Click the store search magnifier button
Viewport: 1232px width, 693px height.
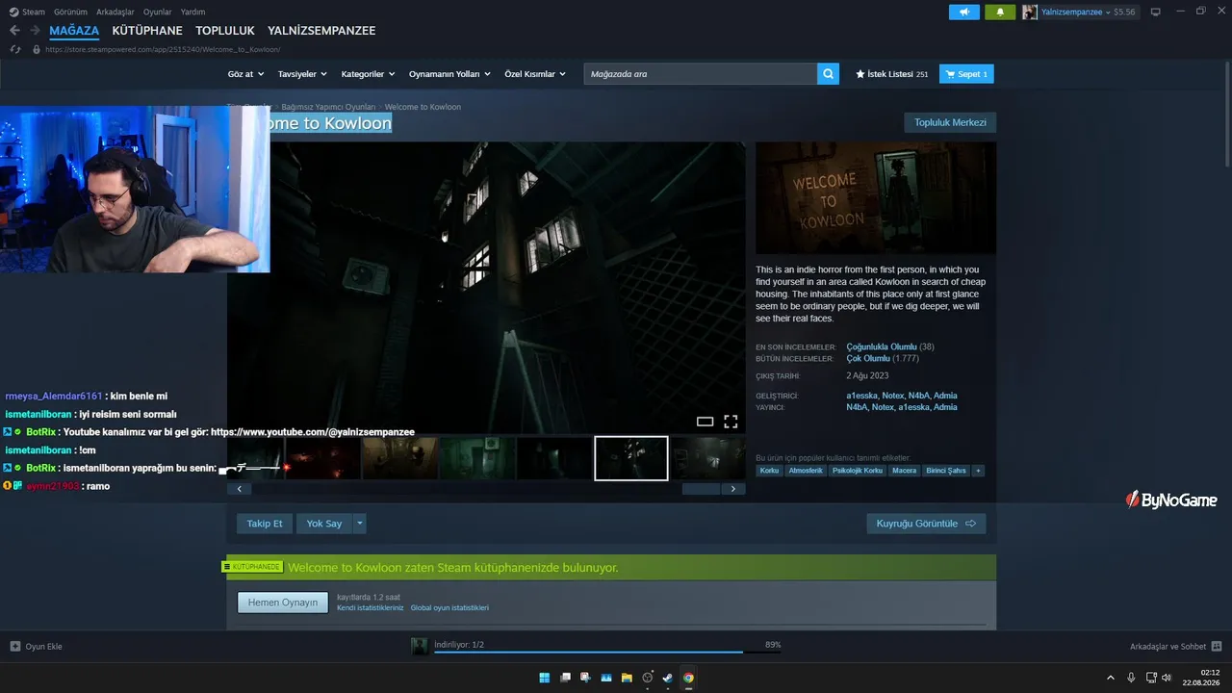pyautogui.click(x=829, y=74)
